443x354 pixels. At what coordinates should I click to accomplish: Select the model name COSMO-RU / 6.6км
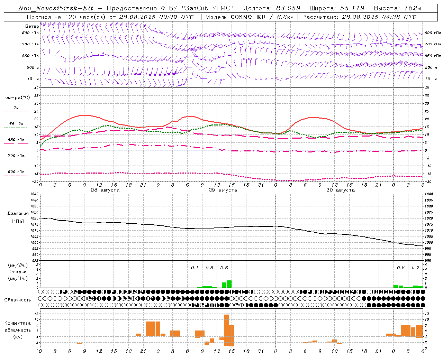pos(262,17)
